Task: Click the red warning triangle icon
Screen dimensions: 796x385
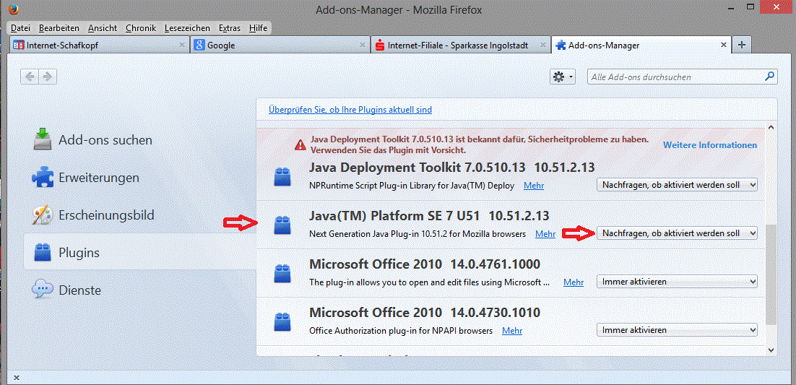Action: [x=300, y=144]
